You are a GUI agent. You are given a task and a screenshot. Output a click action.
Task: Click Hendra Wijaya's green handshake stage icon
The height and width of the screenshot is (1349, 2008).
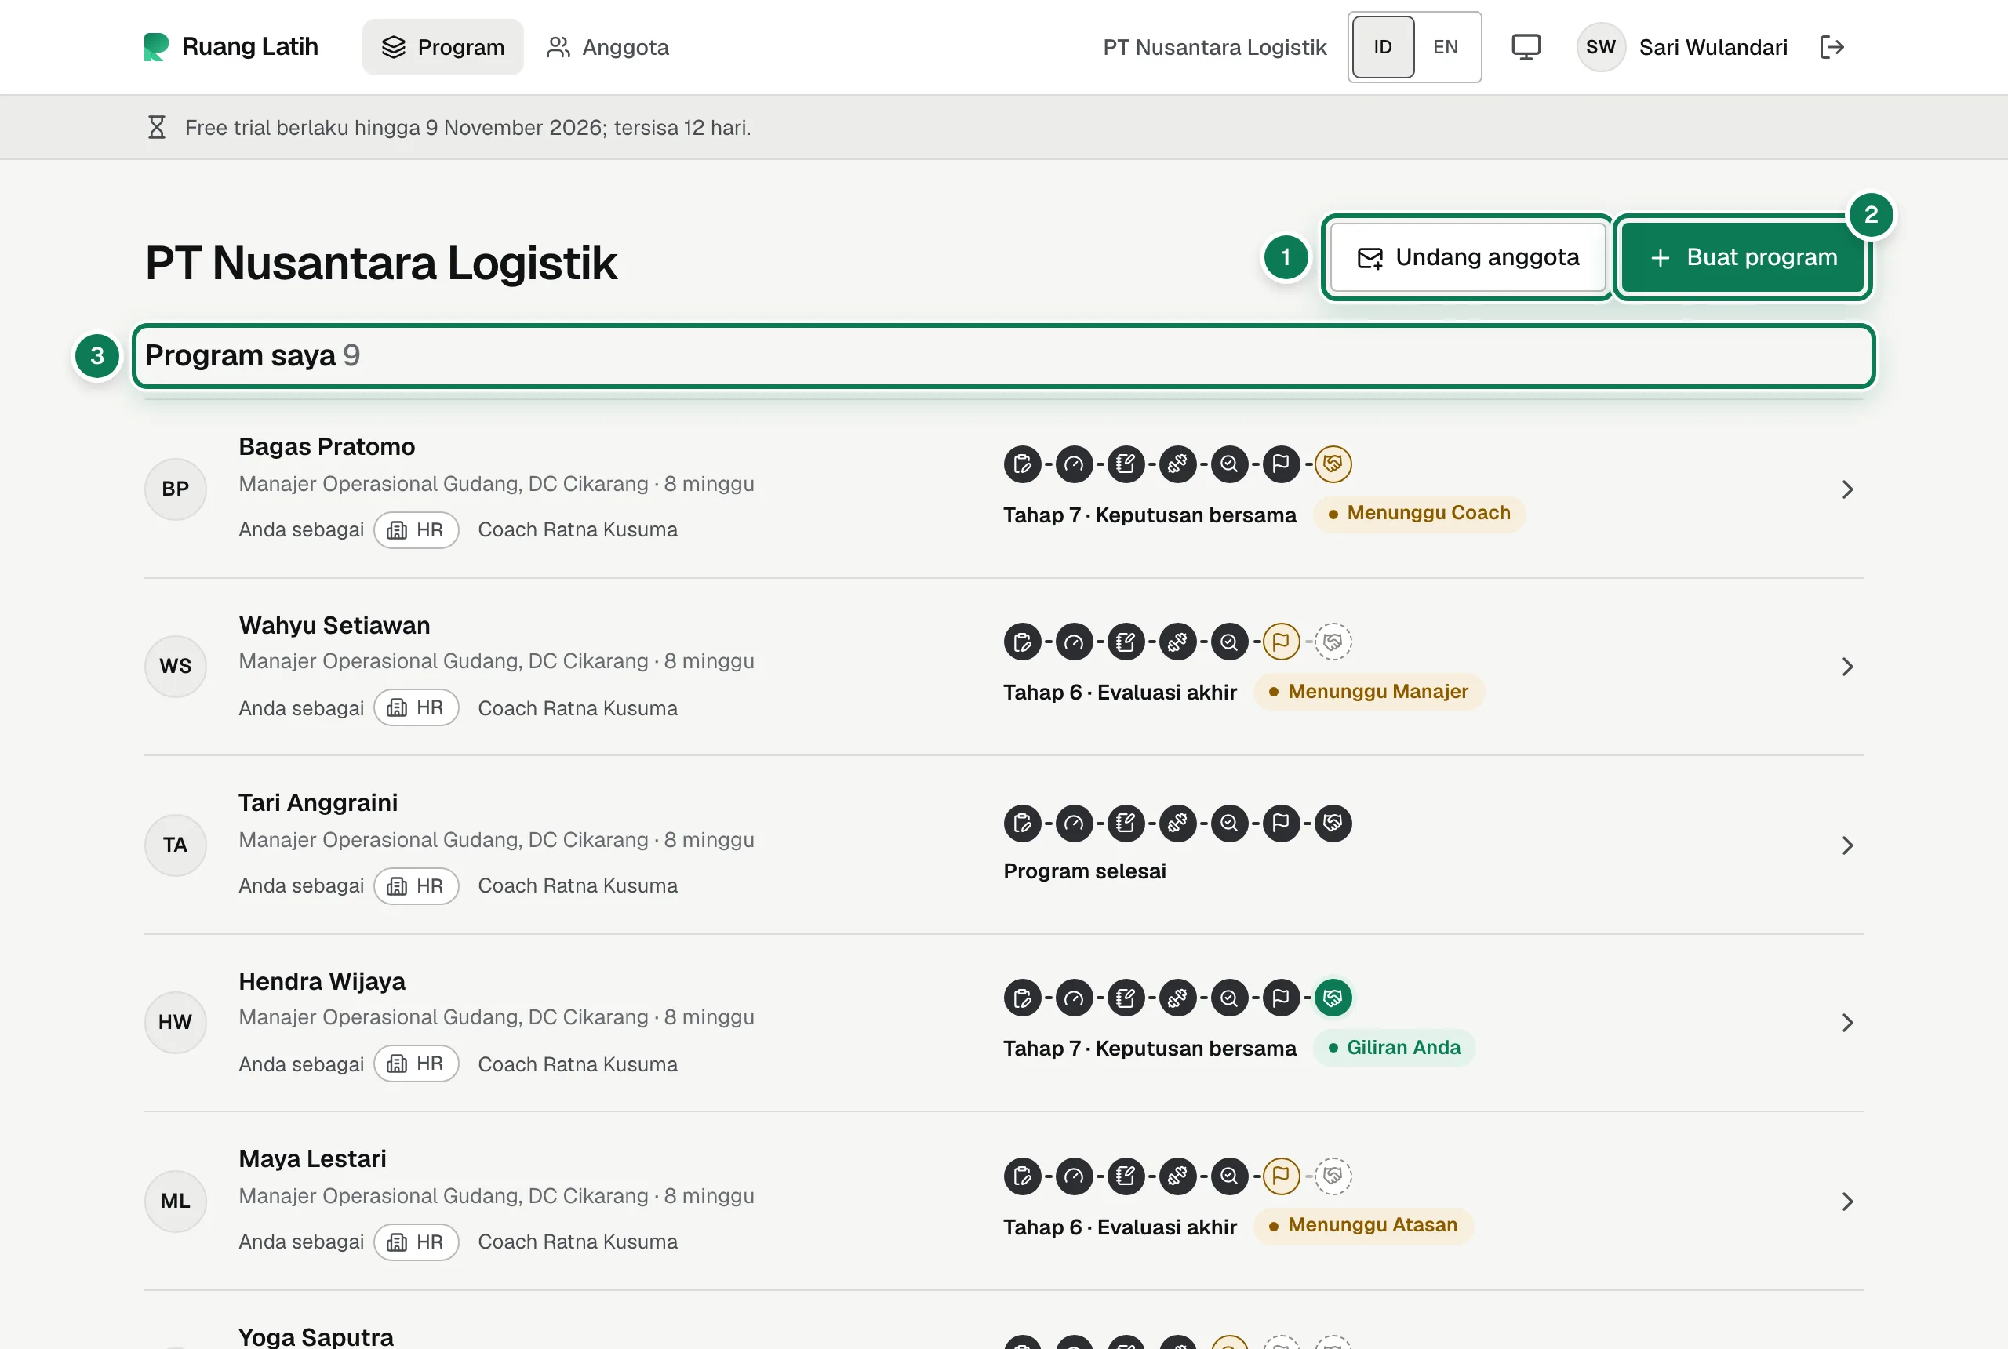pos(1333,998)
